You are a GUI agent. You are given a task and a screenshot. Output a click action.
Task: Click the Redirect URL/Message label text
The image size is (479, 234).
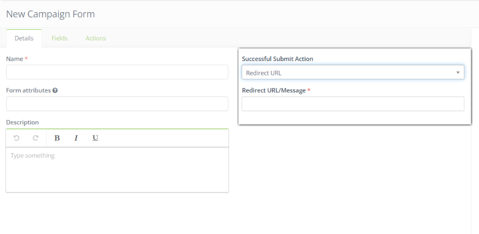[x=273, y=90]
